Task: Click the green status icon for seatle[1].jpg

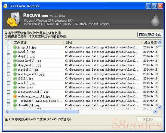Action: click(x=15, y=70)
